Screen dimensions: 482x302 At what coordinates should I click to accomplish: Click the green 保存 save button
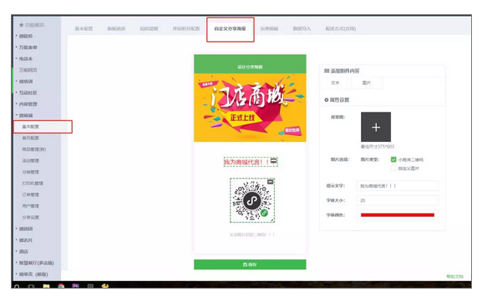[250, 264]
